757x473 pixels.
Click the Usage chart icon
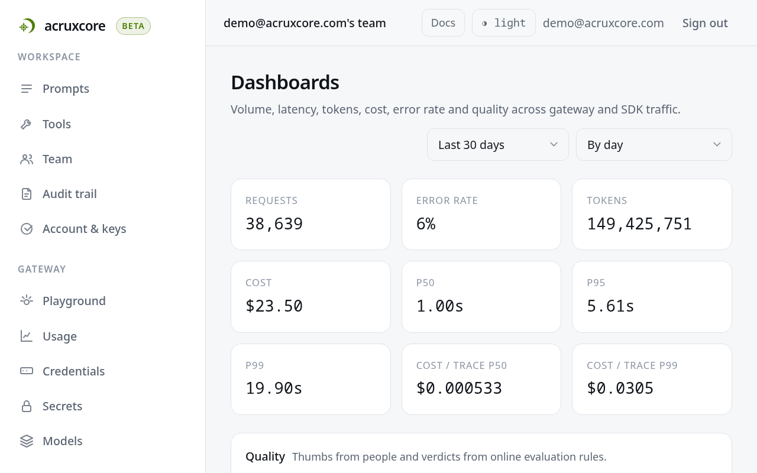click(27, 336)
